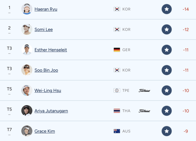Image resolution: width=196 pixels, height=141 pixels.
Task: Click the Titleist logo in Wei-Ling Hsu's row
Action: click(x=144, y=91)
